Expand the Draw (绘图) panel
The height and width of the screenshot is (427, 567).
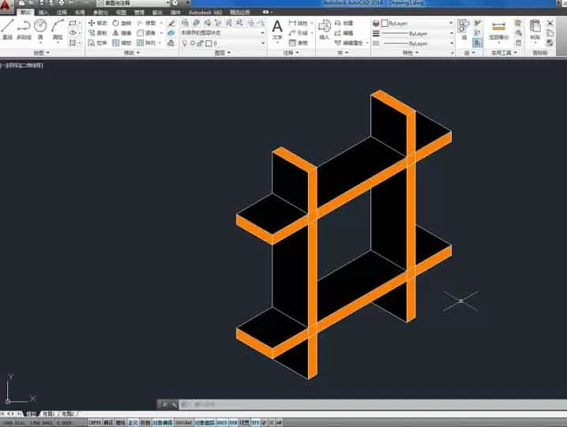(x=42, y=53)
